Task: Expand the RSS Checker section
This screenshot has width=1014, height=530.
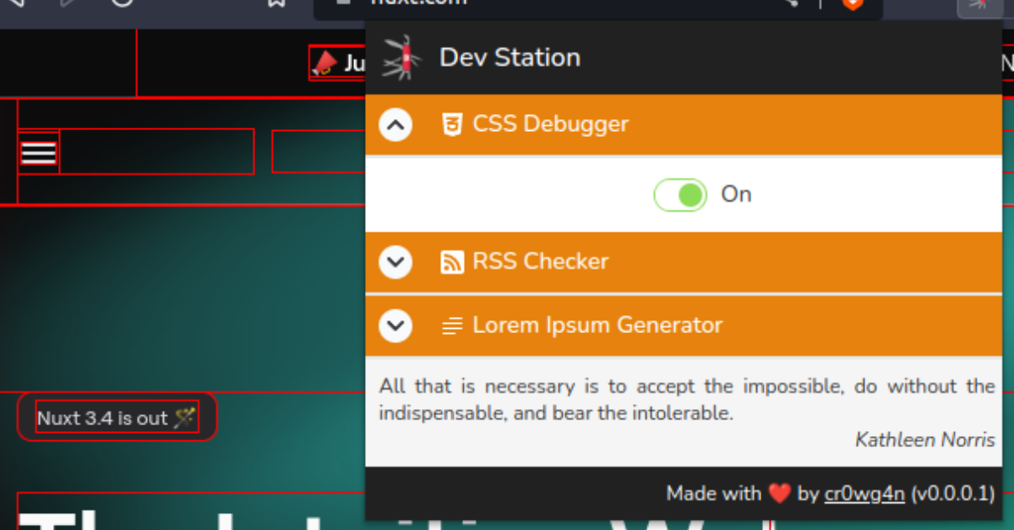Action: coord(395,262)
